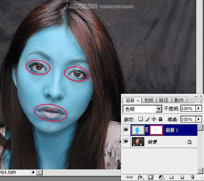Switch to the 動作 actions tab
The height and width of the screenshot is (181, 204).
(x=179, y=100)
